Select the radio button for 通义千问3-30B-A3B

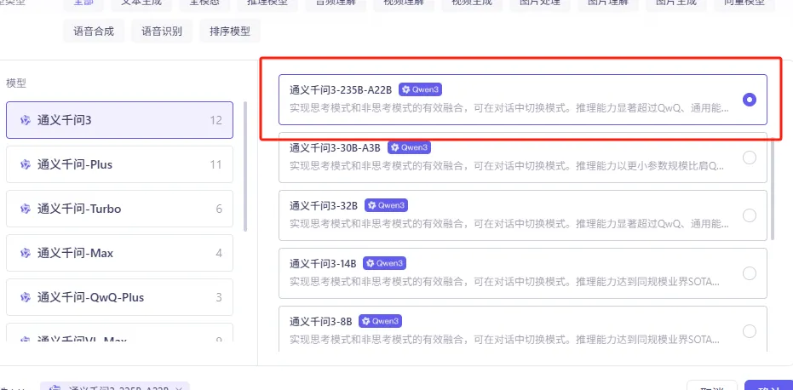tap(749, 158)
